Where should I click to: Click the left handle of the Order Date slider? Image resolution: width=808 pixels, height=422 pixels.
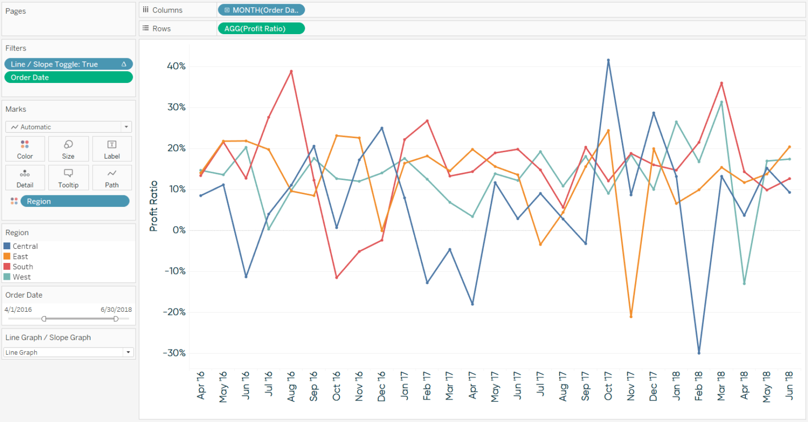[x=44, y=319]
